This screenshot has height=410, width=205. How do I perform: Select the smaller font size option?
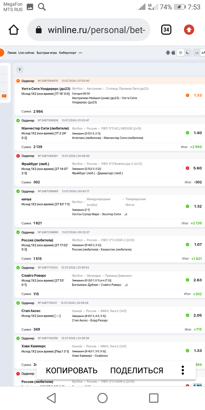[x=196, y=53]
